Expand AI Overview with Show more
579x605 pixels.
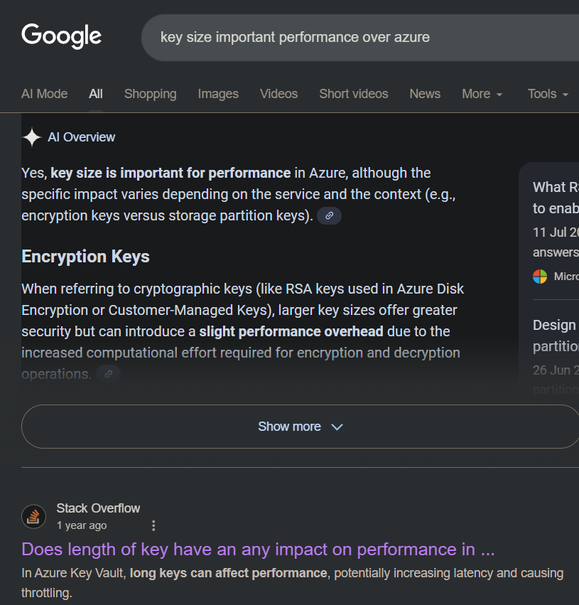pyautogui.click(x=300, y=427)
